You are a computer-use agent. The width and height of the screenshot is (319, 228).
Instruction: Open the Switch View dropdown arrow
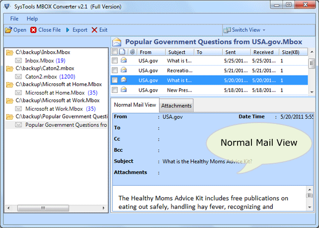click(264, 30)
